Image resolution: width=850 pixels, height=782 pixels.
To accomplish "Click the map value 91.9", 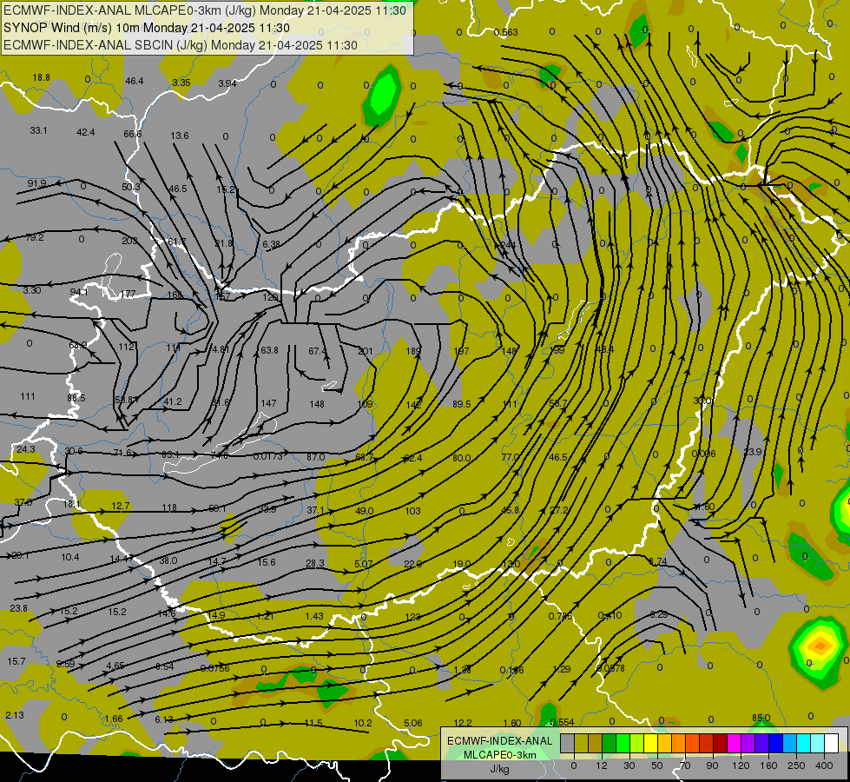I will click(36, 184).
